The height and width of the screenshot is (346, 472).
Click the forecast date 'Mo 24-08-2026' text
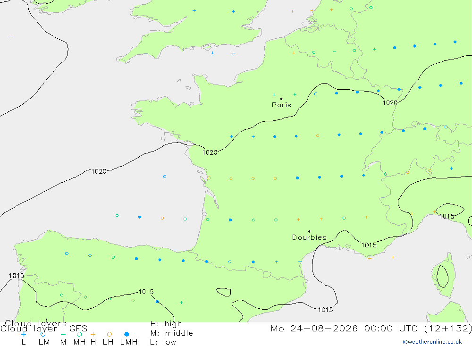[x=314, y=328]
